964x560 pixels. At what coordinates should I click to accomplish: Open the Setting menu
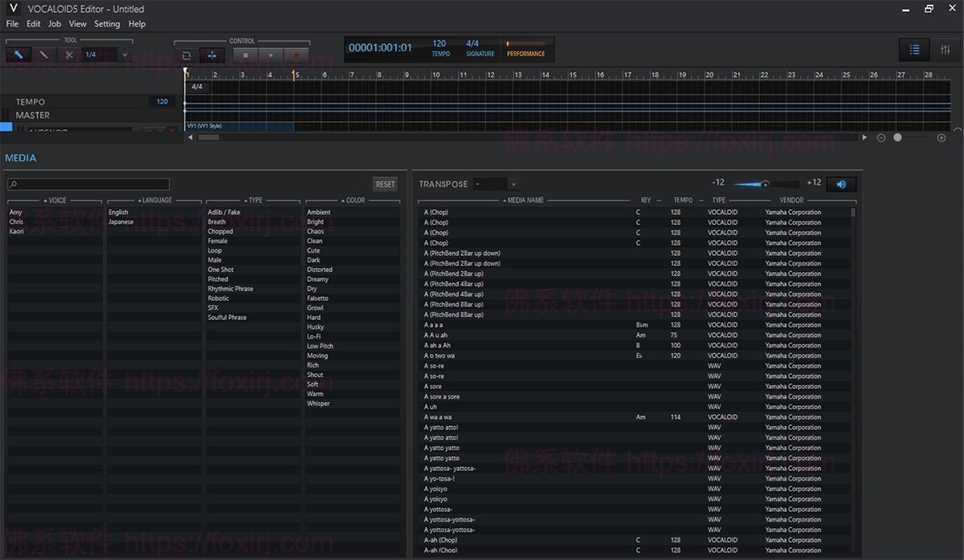pos(107,24)
